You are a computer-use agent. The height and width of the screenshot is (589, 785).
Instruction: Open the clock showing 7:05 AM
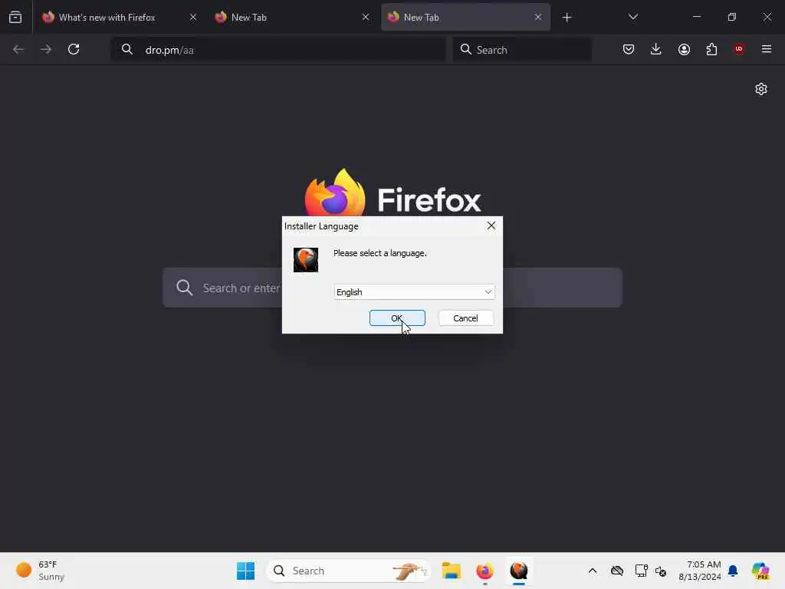coord(699,571)
